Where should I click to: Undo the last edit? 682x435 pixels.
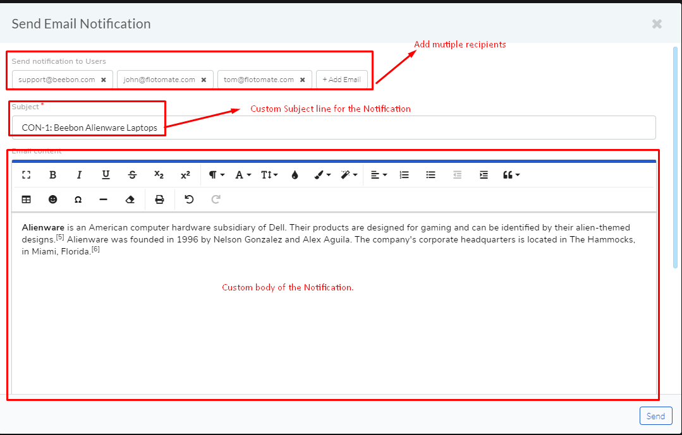coord(189,200)
